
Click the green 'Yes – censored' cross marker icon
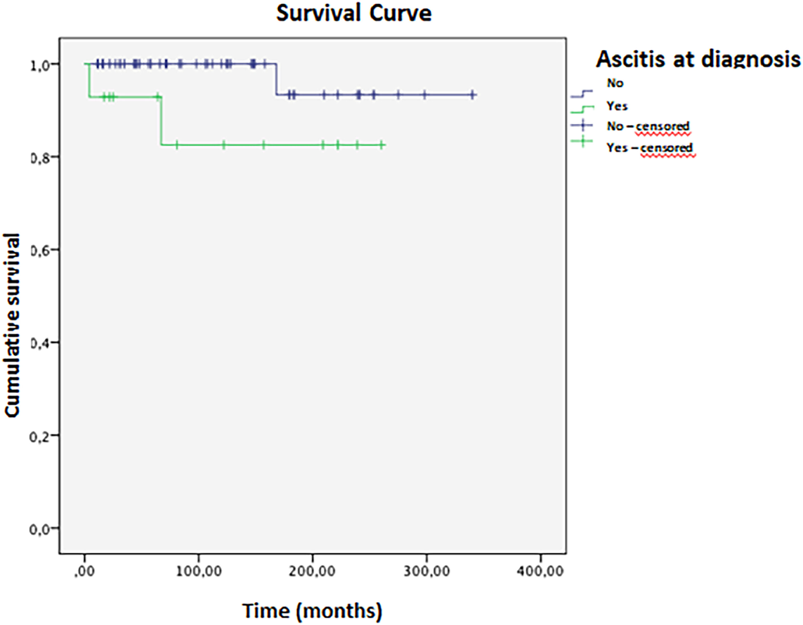(582, 141)
